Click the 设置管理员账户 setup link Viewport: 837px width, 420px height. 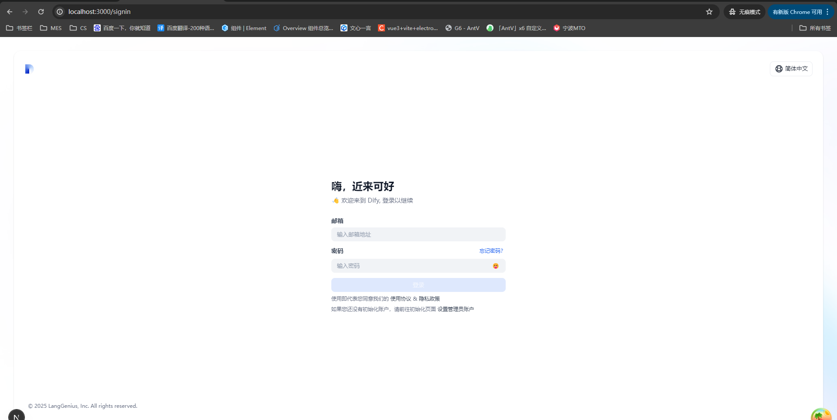[456, 309]
